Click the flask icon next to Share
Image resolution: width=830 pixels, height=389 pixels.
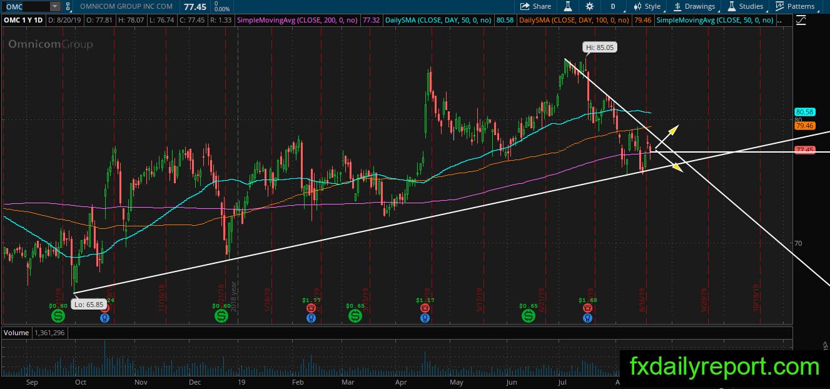(569, 6)
